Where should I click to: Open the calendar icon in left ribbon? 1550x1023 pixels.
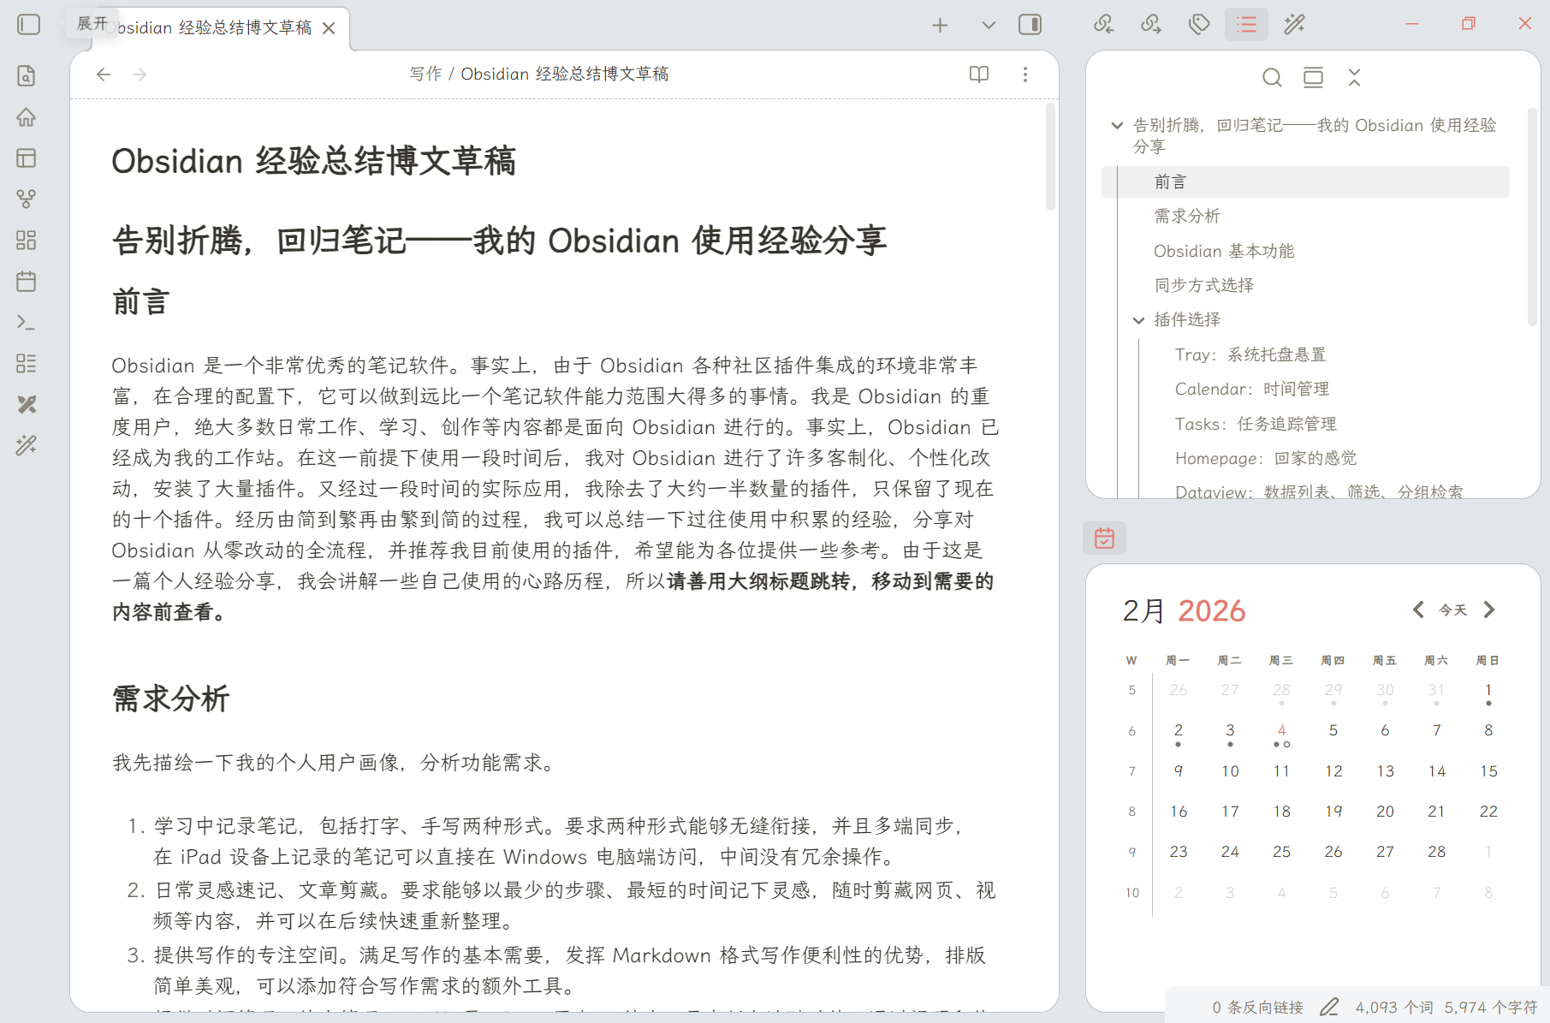tap(27, 282)
